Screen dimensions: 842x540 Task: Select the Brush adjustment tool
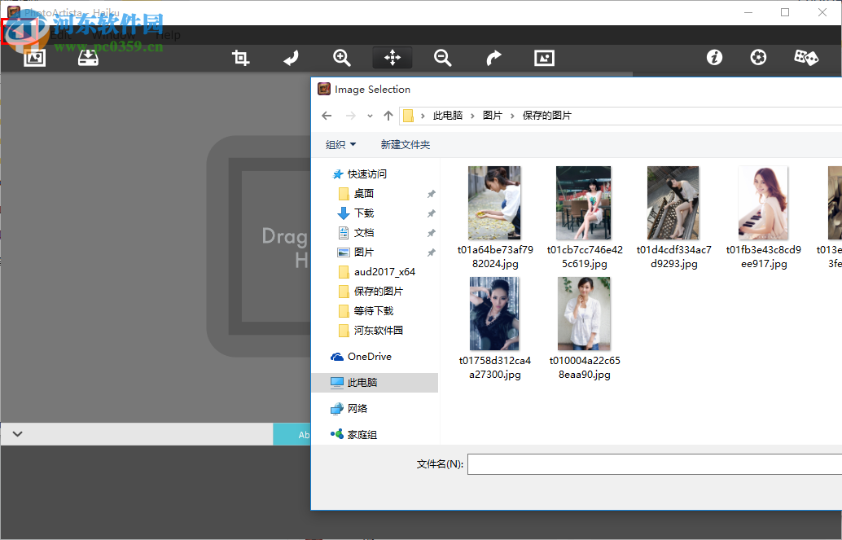point(291,58)
